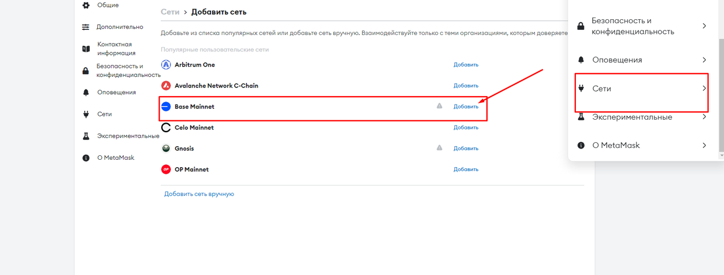Add Celo Mainnet via Добавить link

pos(466,128)
